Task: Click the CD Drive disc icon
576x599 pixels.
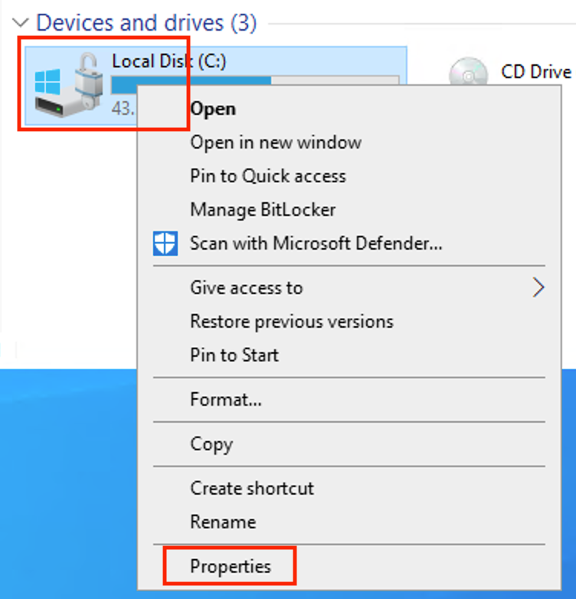Action: [x=468, y=71]
